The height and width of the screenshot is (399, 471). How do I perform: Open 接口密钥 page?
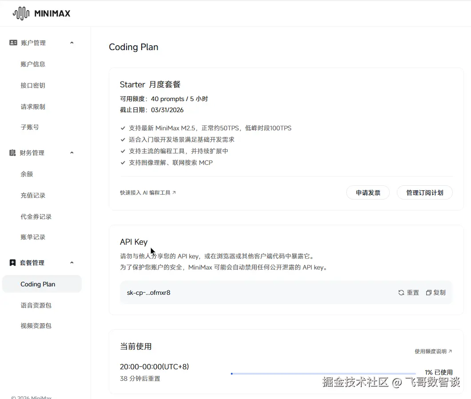[x=33, y=85]
